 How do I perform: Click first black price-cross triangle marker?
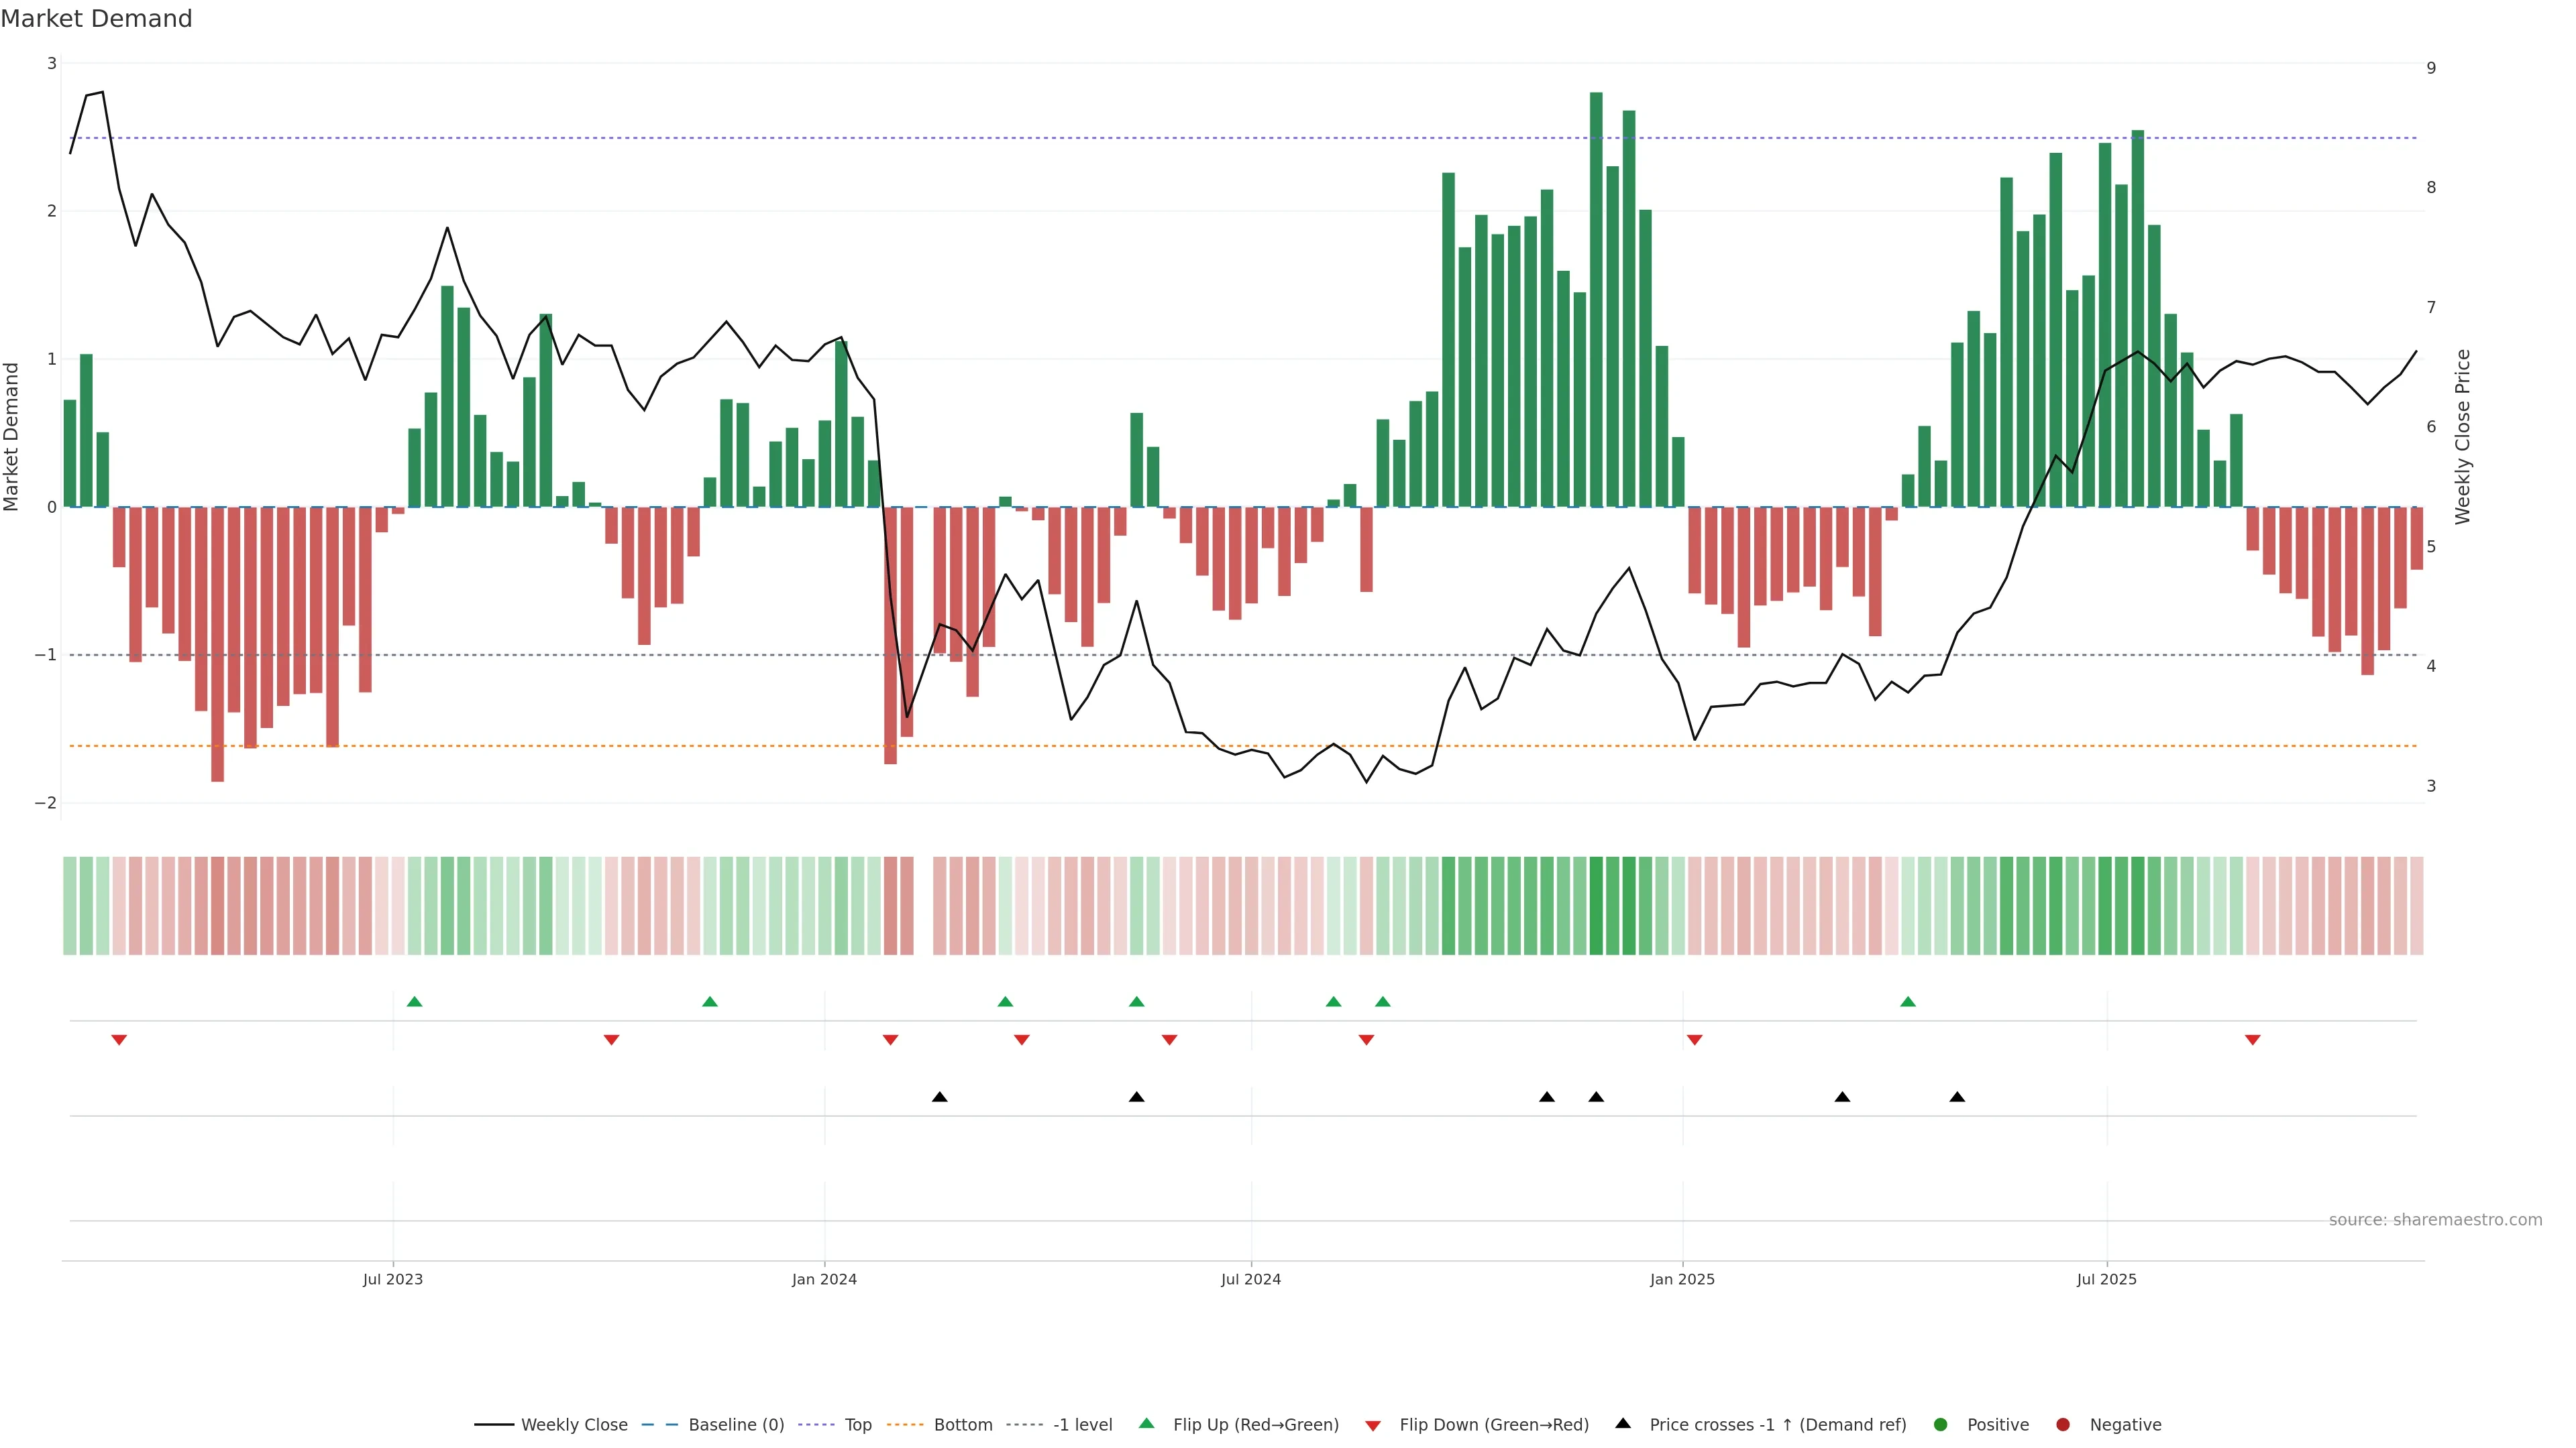(939, 1097)
